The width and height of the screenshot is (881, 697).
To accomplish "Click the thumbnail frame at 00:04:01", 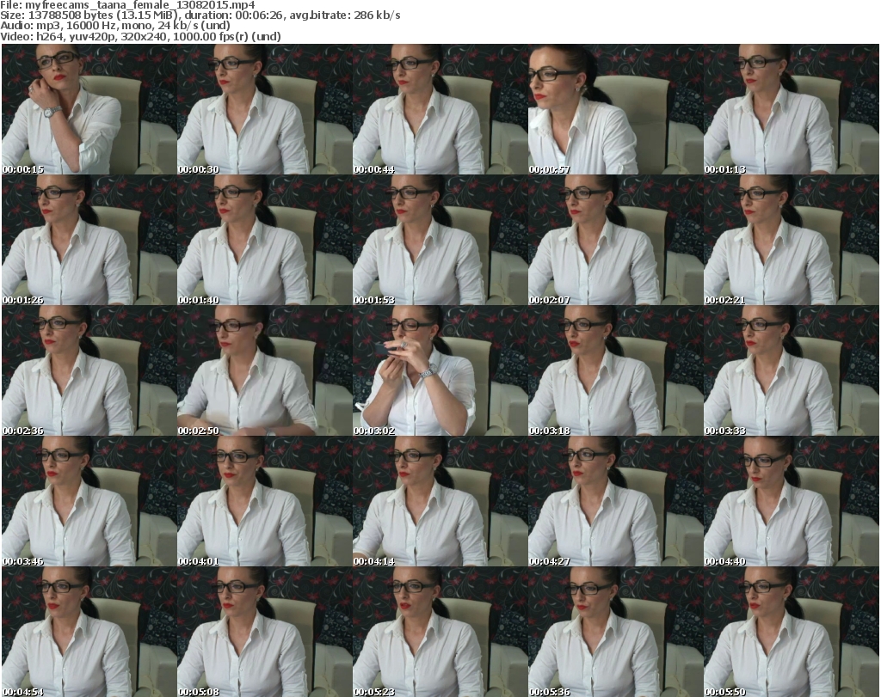I will point(265,502).
